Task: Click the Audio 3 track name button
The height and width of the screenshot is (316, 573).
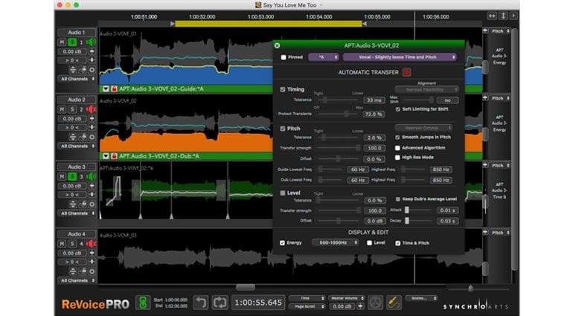Action: (x=77, y=167)
